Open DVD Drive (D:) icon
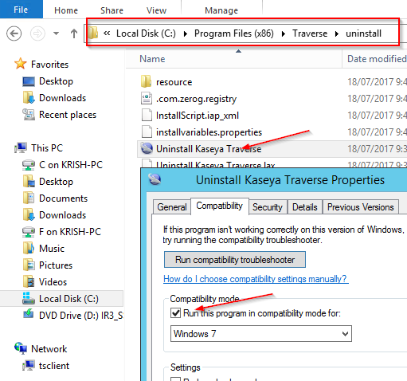This screenshot has width=407, height=381. (x=29, y=314)
